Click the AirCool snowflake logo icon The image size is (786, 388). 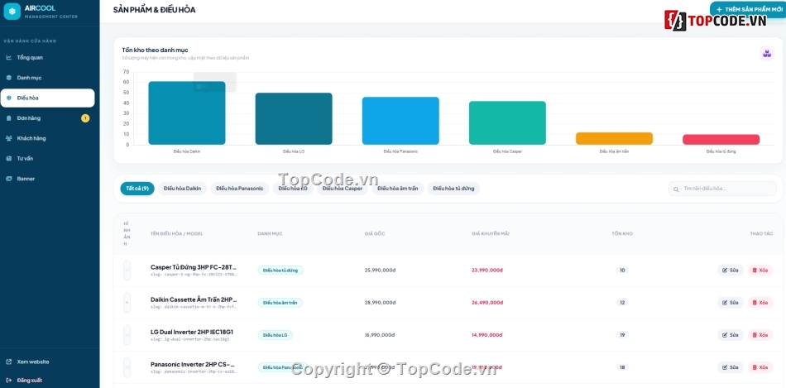coord(12,11)
